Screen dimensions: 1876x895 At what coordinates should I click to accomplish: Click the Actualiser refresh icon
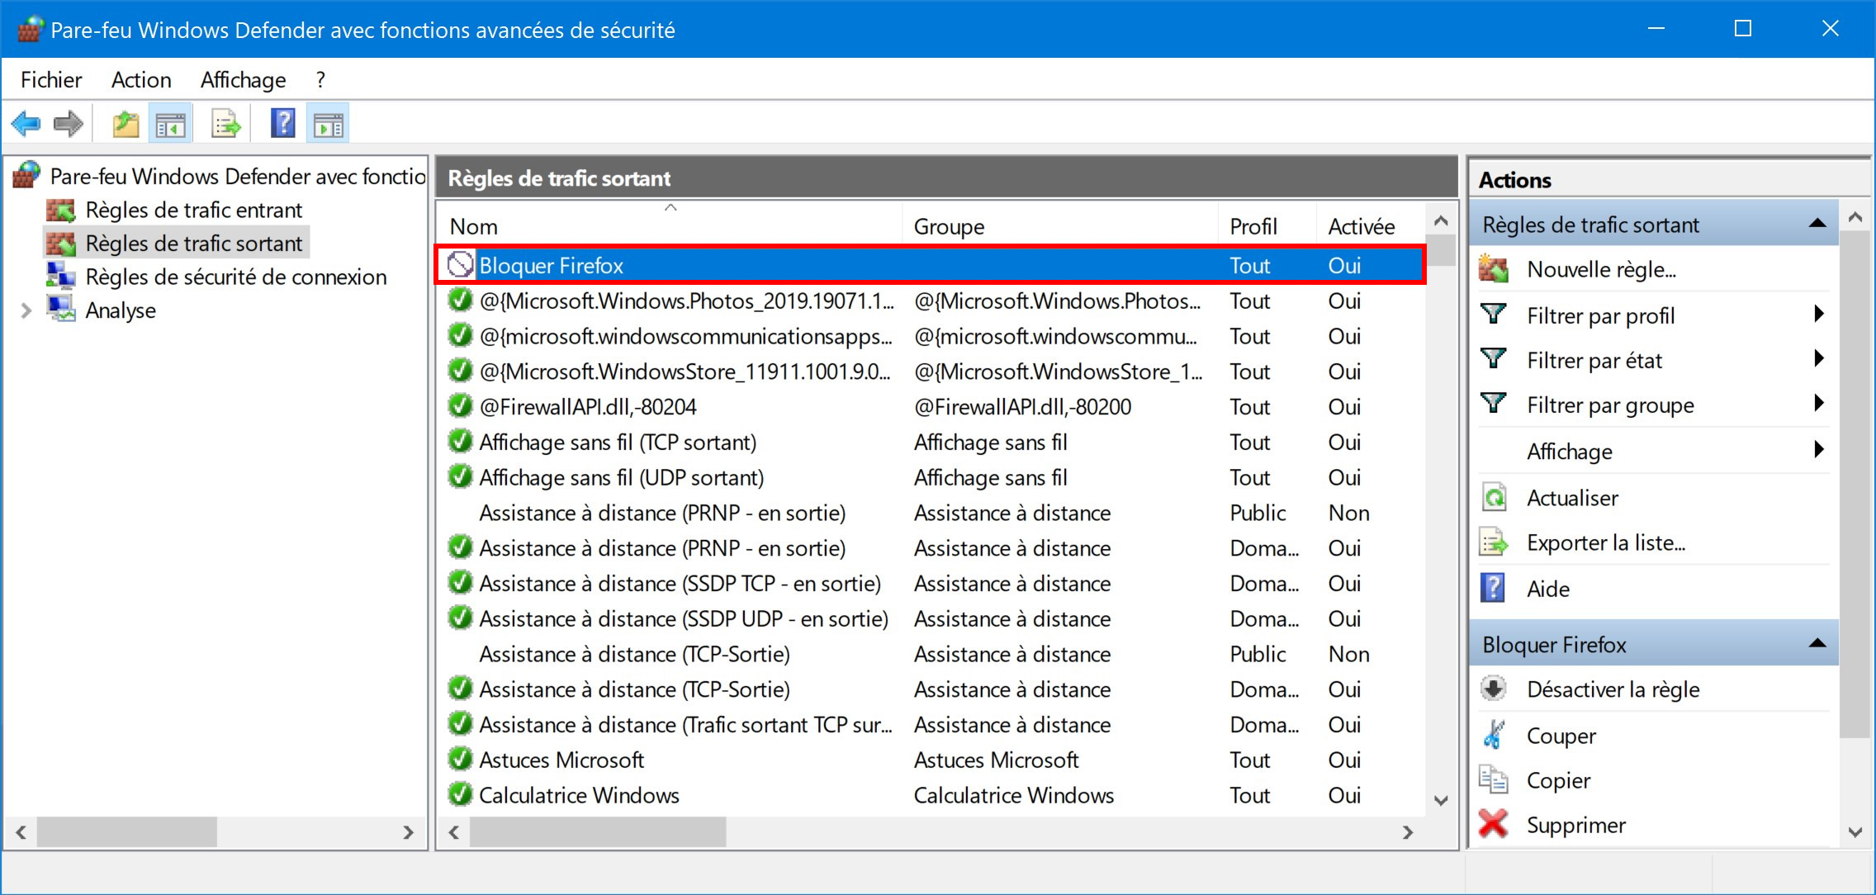tap(1494, 497)
